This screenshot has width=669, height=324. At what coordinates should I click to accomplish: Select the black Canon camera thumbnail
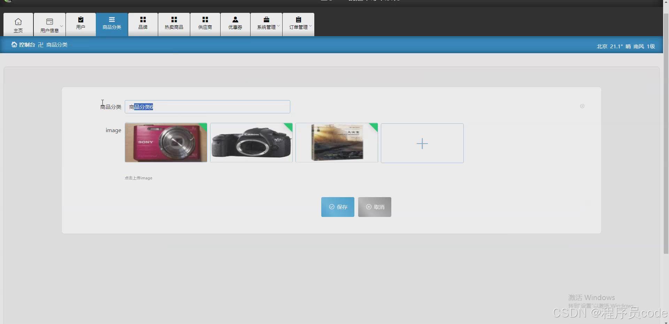click(x=251, y=143)
